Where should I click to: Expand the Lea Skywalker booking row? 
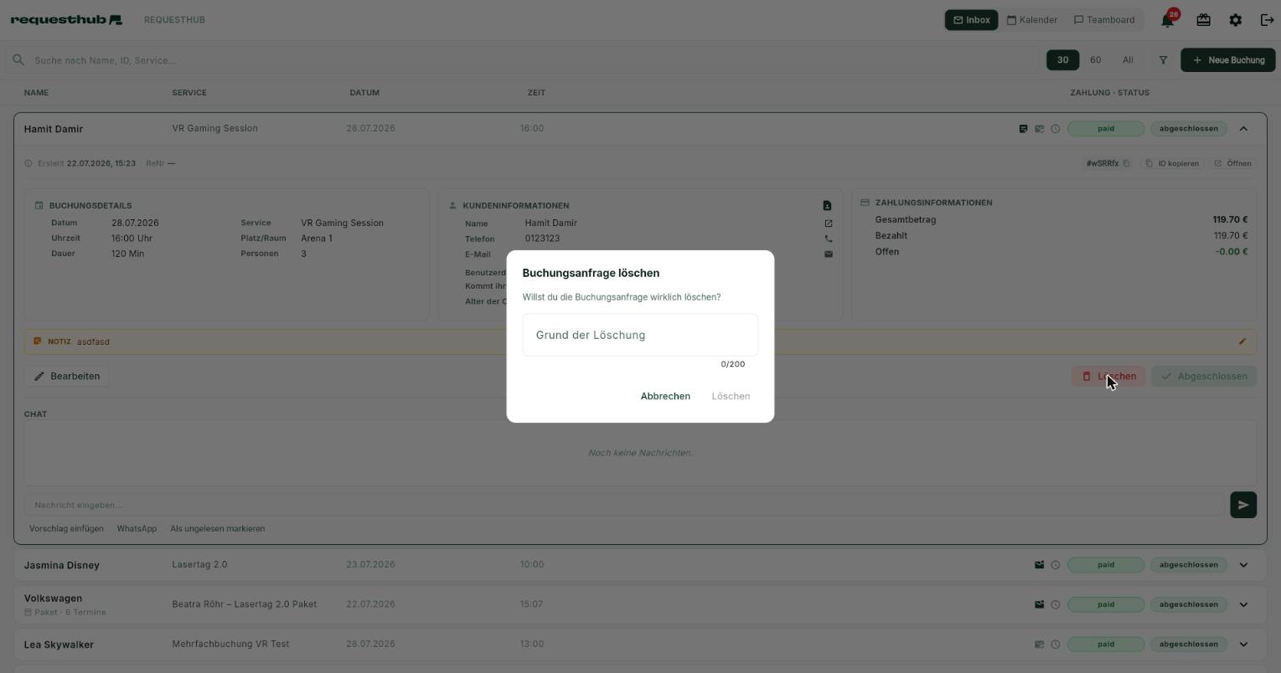[1243, 645]
